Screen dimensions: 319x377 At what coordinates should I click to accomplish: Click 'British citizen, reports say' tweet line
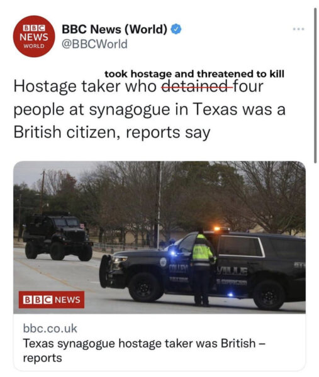(x=112, y=133)
